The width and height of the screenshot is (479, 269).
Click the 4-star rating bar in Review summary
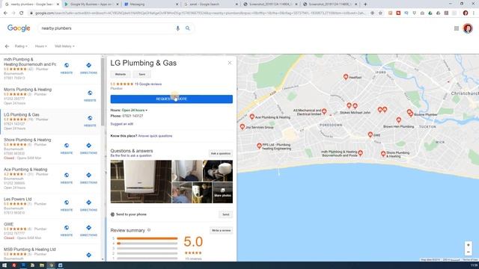[147, 244]
